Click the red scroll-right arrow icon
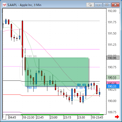 pyautogui.click(x=117, y=117)
